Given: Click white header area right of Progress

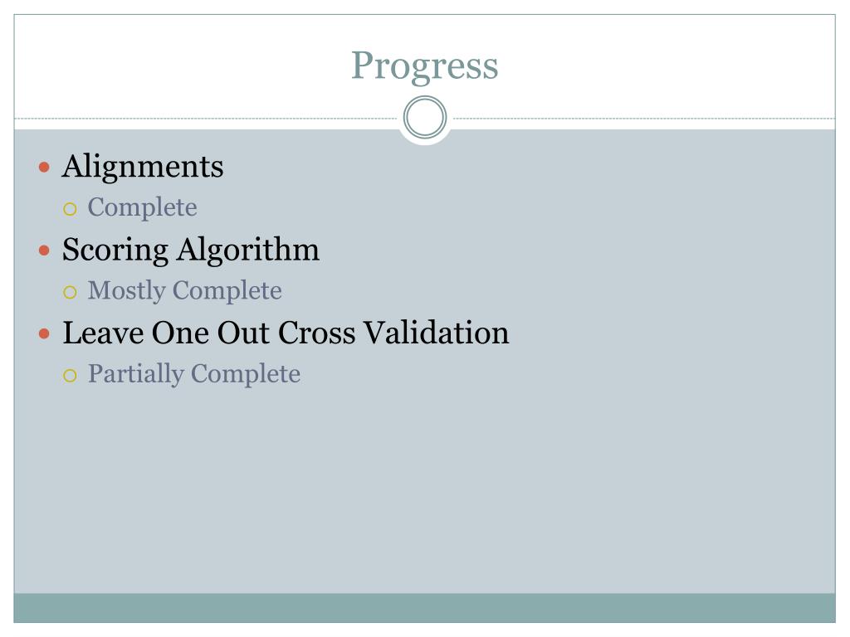Looking at the screenshot, I should [x=667, y=65].
